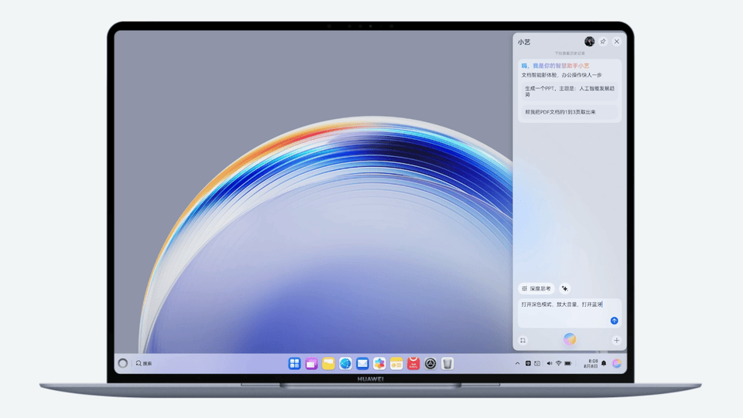
Task: Click the 小艺 panel title
Action: coord(524,42)
